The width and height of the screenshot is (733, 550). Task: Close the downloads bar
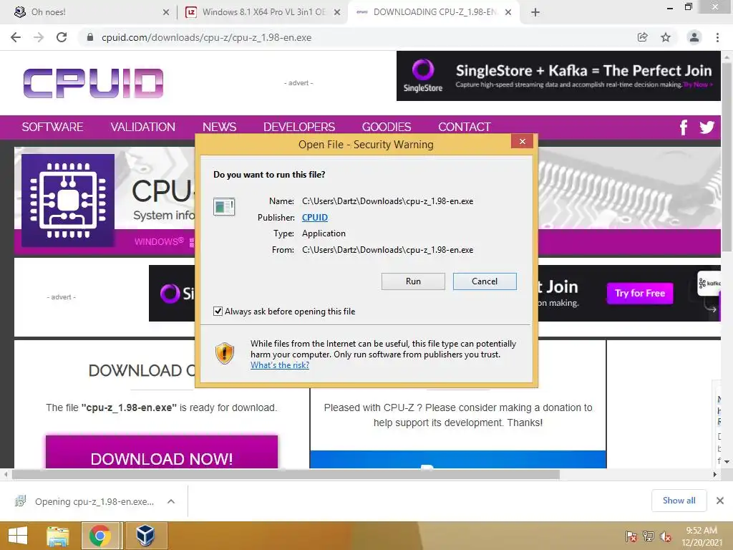coord(720,501)
